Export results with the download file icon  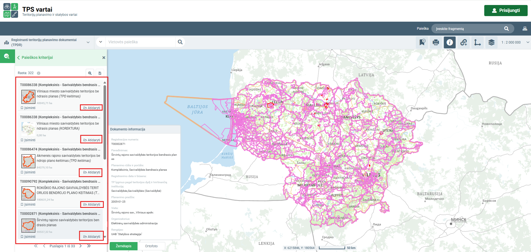100,73
